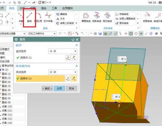
Task: Expand the 派生曲线 group more-options arrow
Action: pos(138,28)
